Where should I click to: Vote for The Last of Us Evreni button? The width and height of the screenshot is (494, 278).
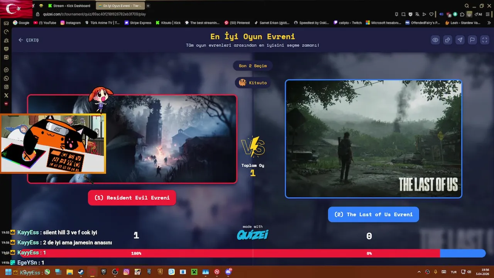tap(373, 214)
